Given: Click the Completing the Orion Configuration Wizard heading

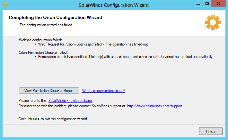Looking at the screenshot, I should 56,17.
